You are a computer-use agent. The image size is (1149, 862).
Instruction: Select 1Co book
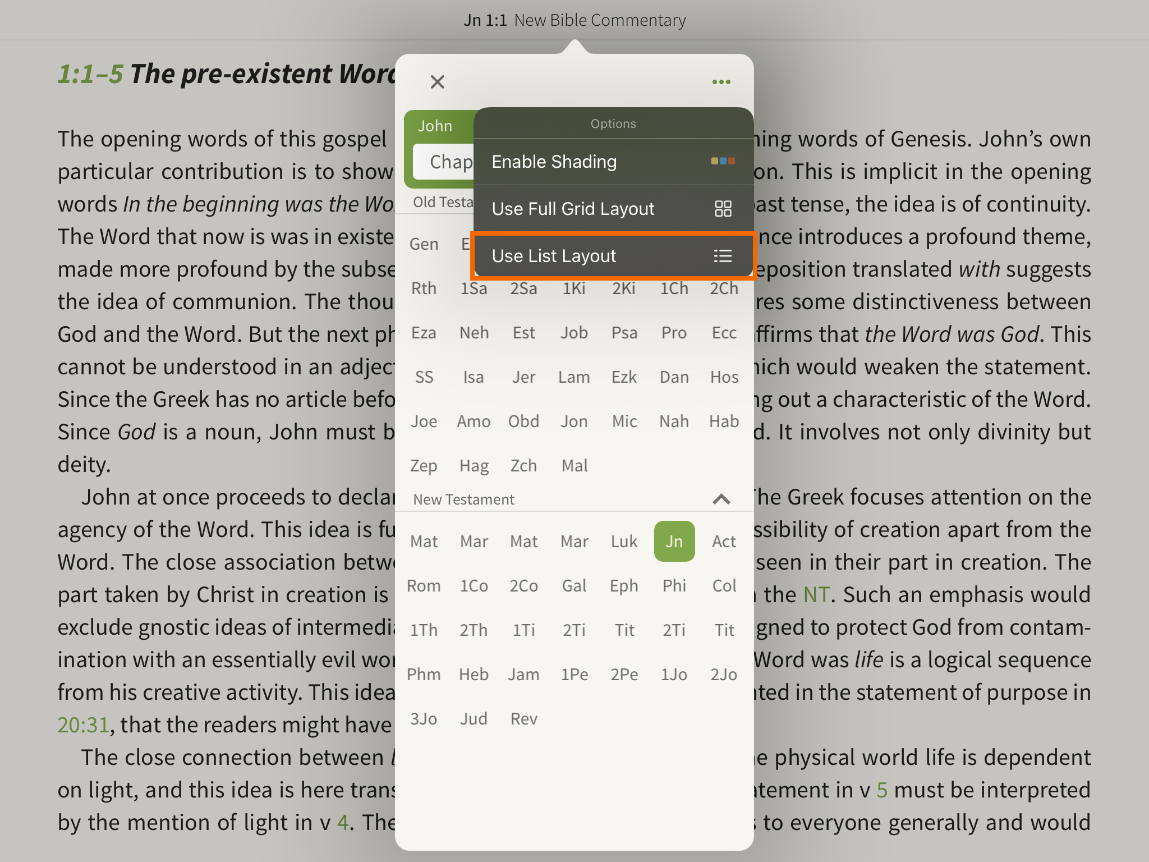point(474,586)
